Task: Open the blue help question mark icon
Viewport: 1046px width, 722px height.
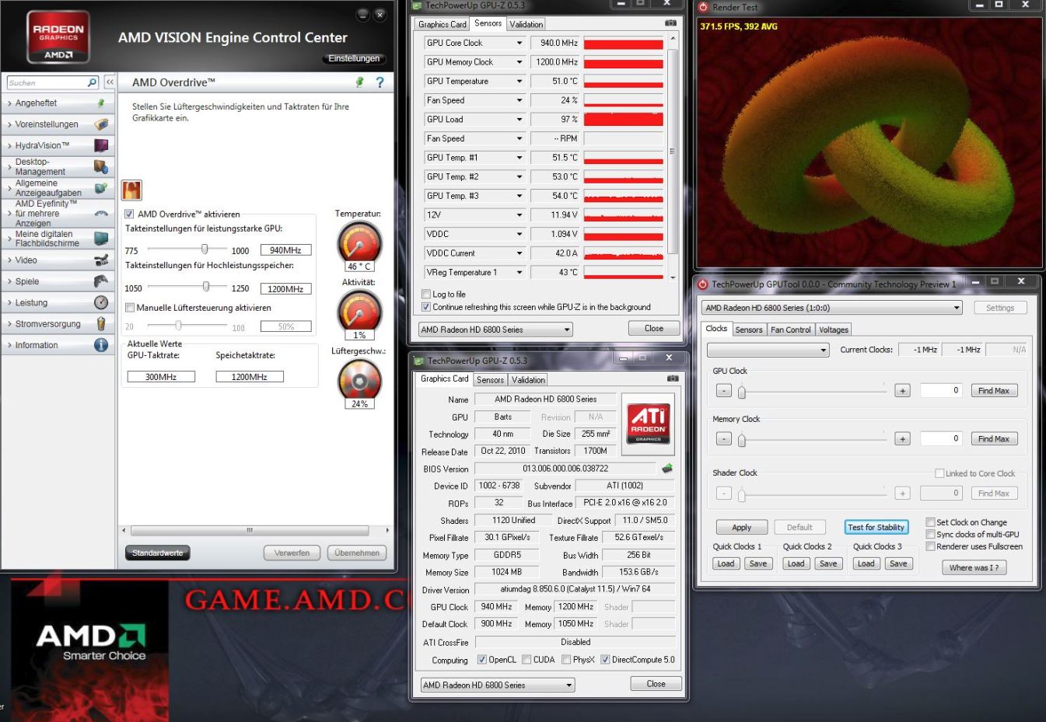Action: click(380, 82)
